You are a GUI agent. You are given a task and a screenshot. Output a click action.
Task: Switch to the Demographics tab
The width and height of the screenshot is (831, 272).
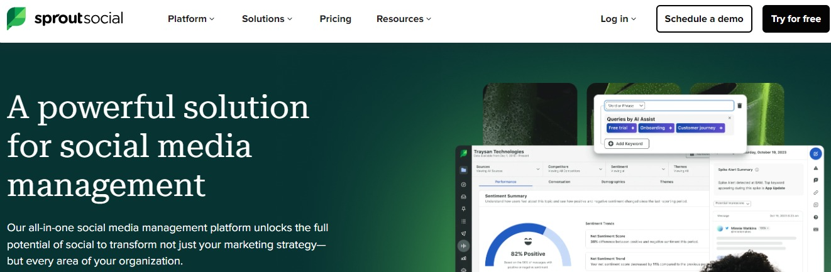click(613, 182)
